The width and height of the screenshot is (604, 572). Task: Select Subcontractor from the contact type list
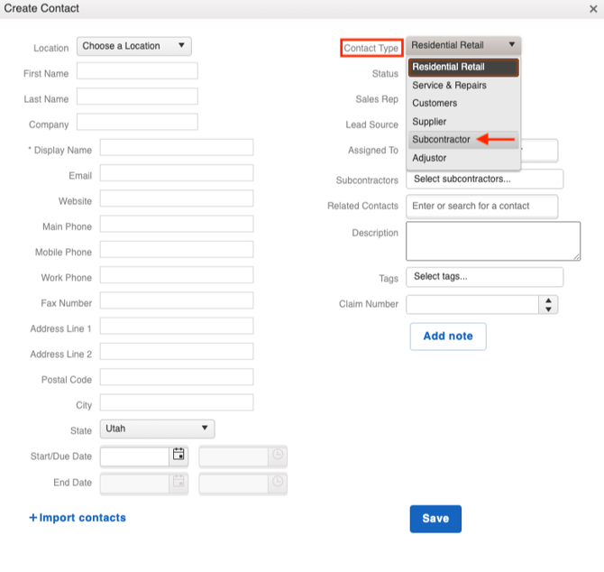pyautogui.click(x=442, y=140)
